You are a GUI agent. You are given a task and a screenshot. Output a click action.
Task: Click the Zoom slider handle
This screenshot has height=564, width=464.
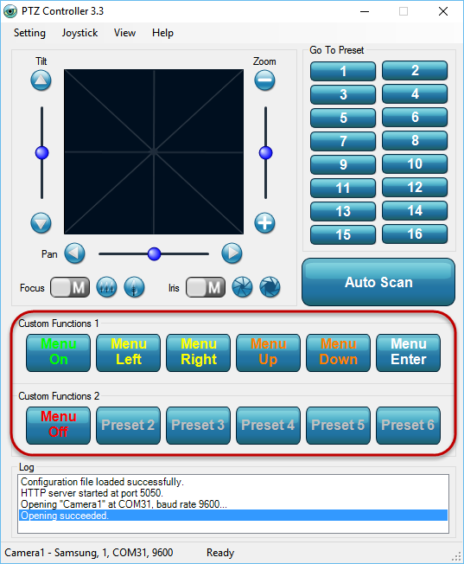265,153
